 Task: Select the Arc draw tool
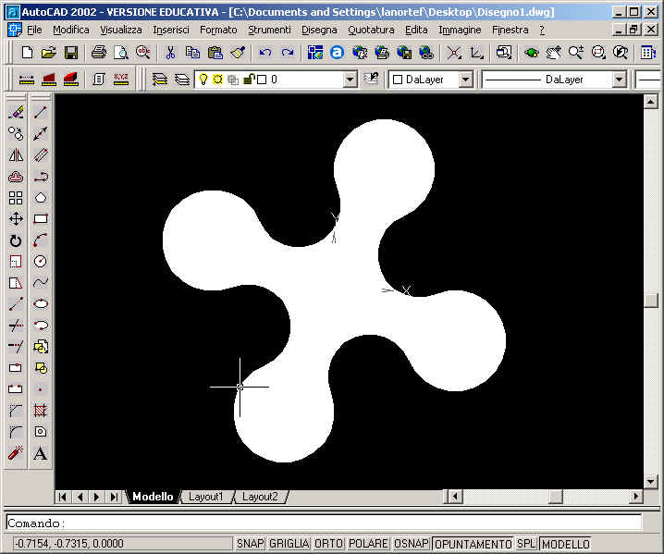click(41, 240)
